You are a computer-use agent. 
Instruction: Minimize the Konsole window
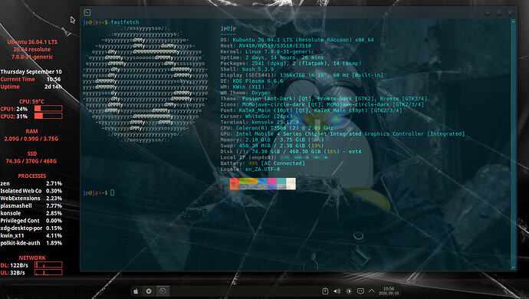tap(488, 12)
